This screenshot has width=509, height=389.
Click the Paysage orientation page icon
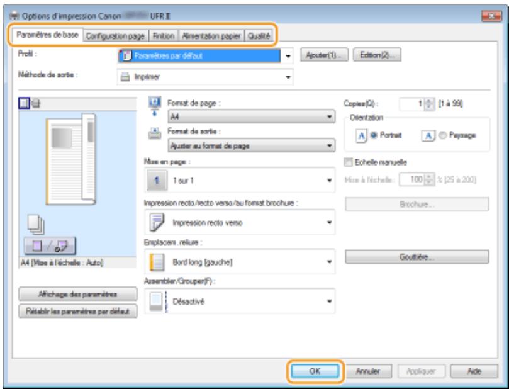coord(428,135)
